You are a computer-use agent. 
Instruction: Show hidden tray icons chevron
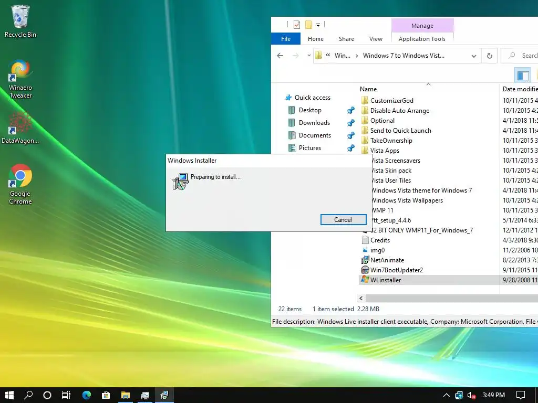(447, 395)
